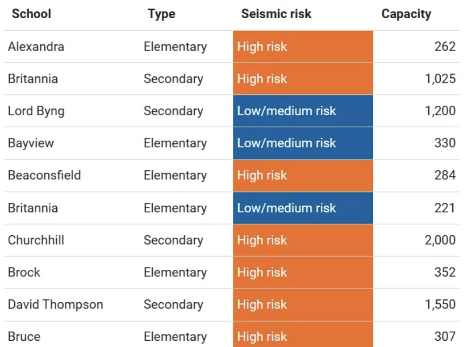Open the Lord Byng school entry

[36, 111]
